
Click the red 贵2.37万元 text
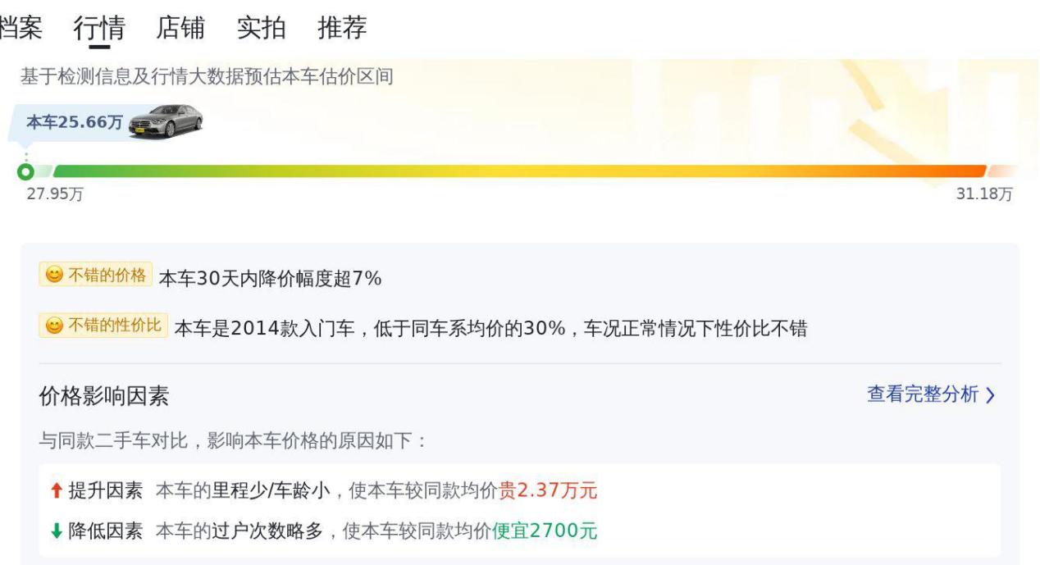click(x=548, y=491)
